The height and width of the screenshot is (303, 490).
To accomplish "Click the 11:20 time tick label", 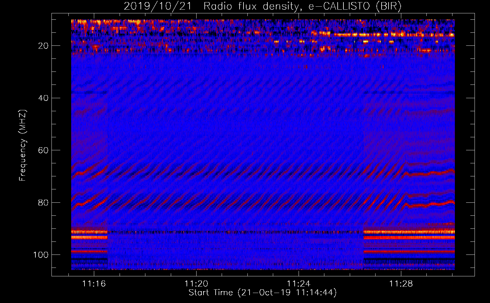I will click(x=196, y=284).
